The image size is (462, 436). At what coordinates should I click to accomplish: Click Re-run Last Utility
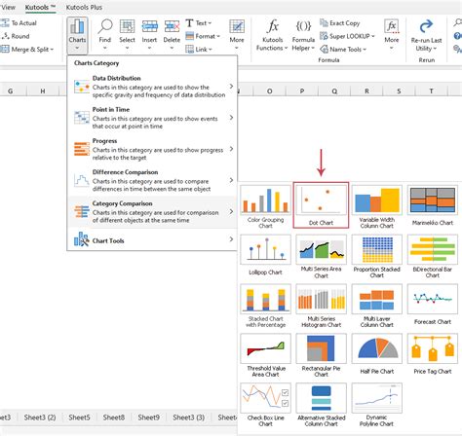pos(426,36)
